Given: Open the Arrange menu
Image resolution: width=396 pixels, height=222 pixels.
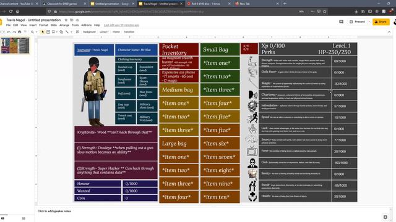Looking at the screenshot, I should pyautogui.click(x=64, y=25).
